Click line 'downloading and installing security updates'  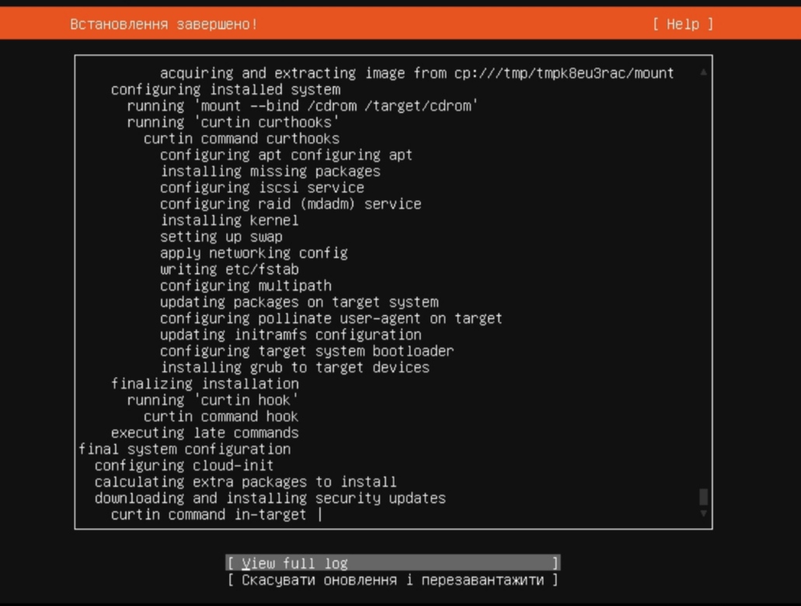point(270,497)
